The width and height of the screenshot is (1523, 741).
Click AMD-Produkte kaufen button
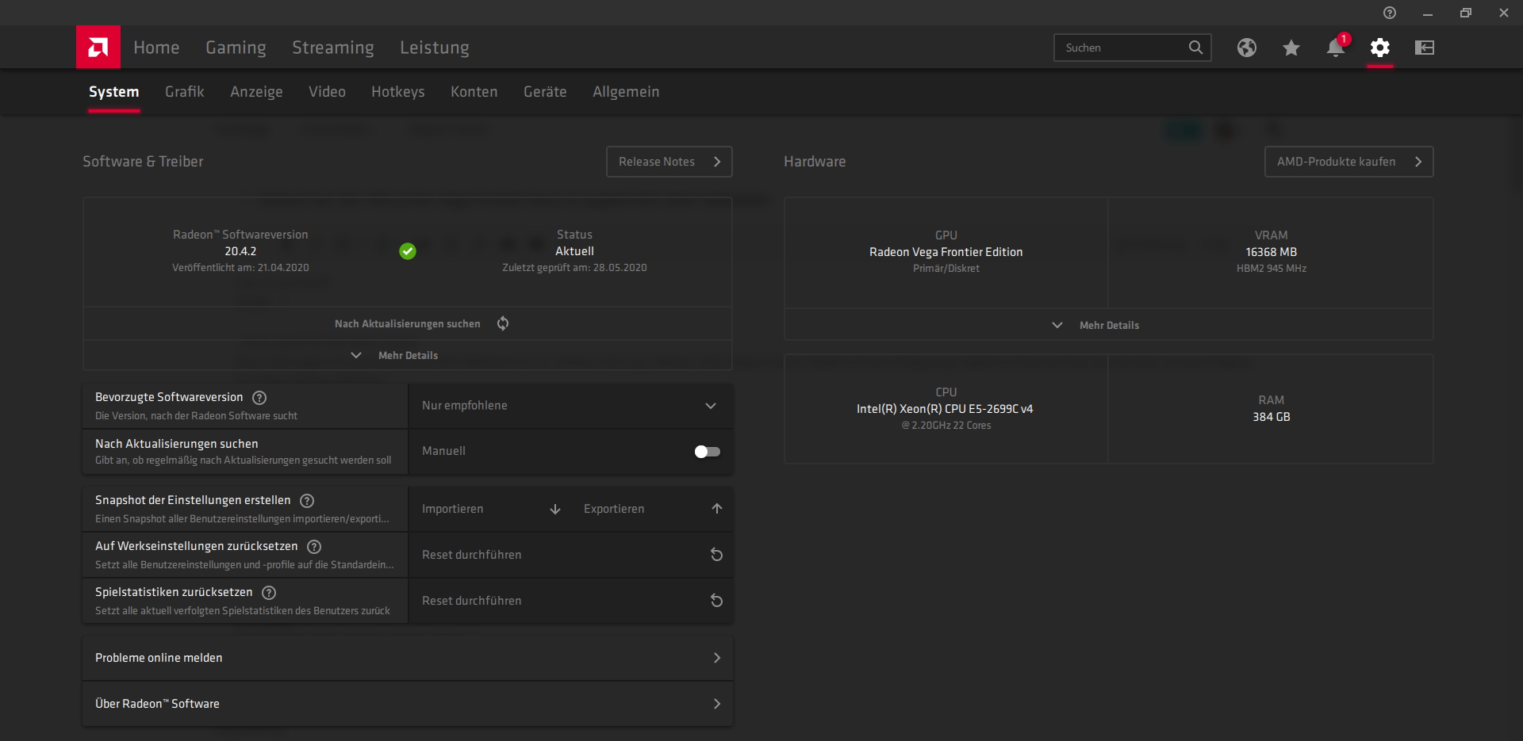click(1349, 162)
